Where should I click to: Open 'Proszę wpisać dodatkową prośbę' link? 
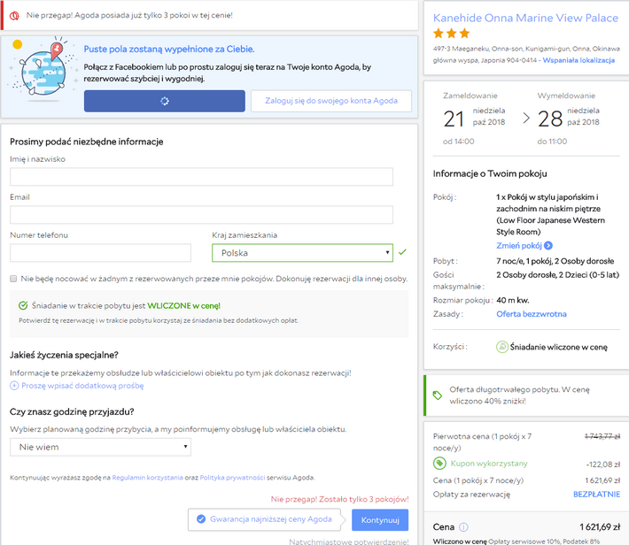[x=82, y=386]
